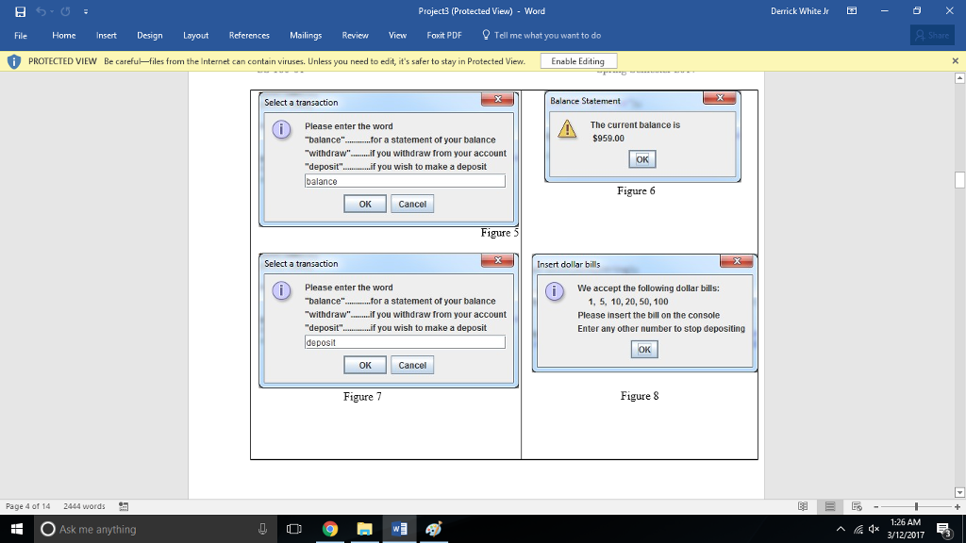Expand hidden icons in the system tray
This screenshot has width=966, height=543.
840,528
